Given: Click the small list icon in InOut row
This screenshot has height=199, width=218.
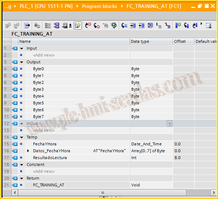Looking at the screenshot, I should [x=169, y=123].
